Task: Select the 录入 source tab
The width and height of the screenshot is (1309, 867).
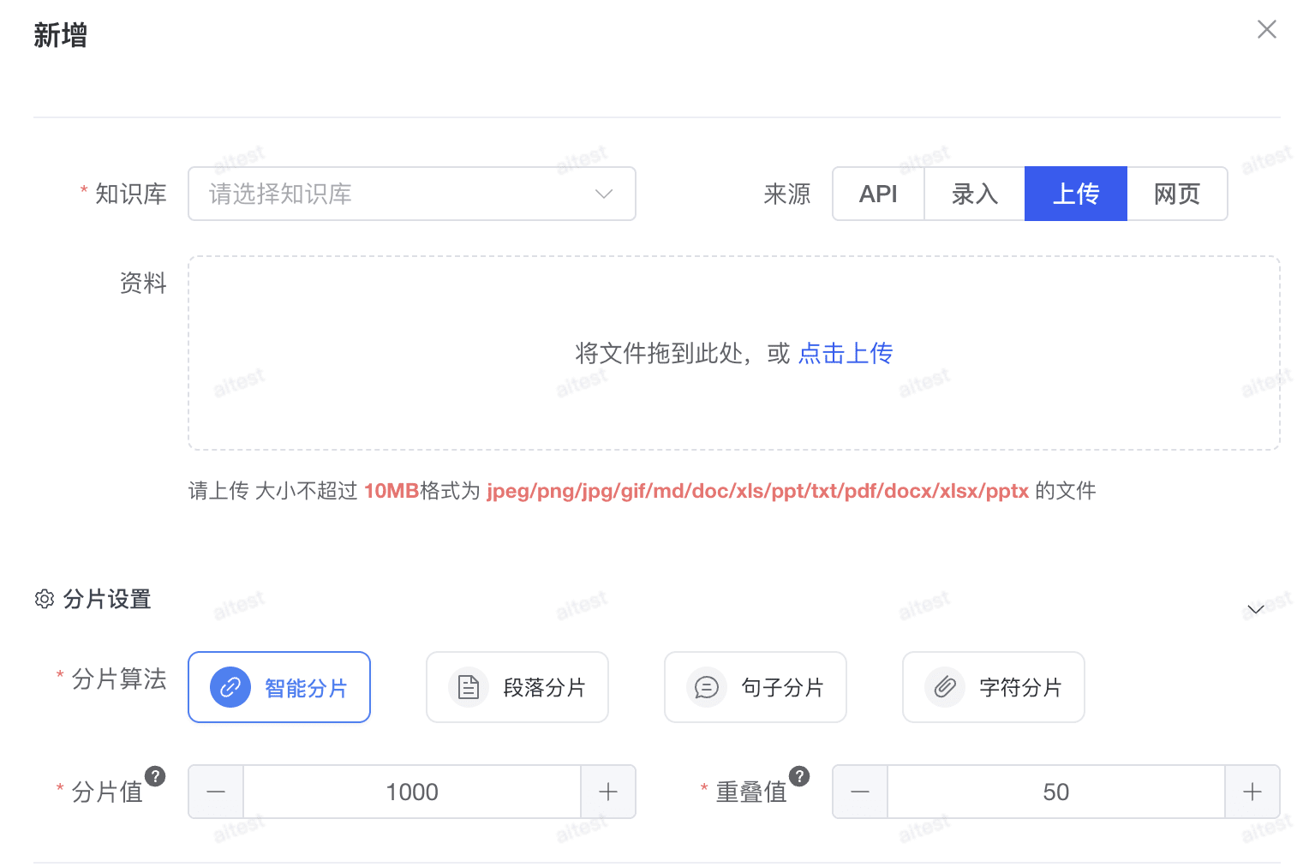Action: (975, 194)
